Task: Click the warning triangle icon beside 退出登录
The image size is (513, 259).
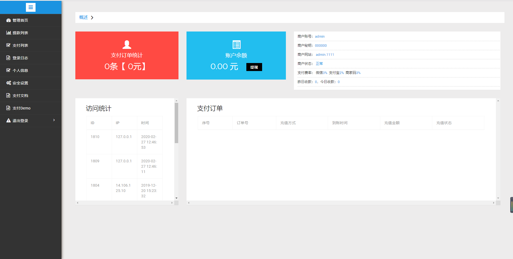Action: tap(9, 121)
